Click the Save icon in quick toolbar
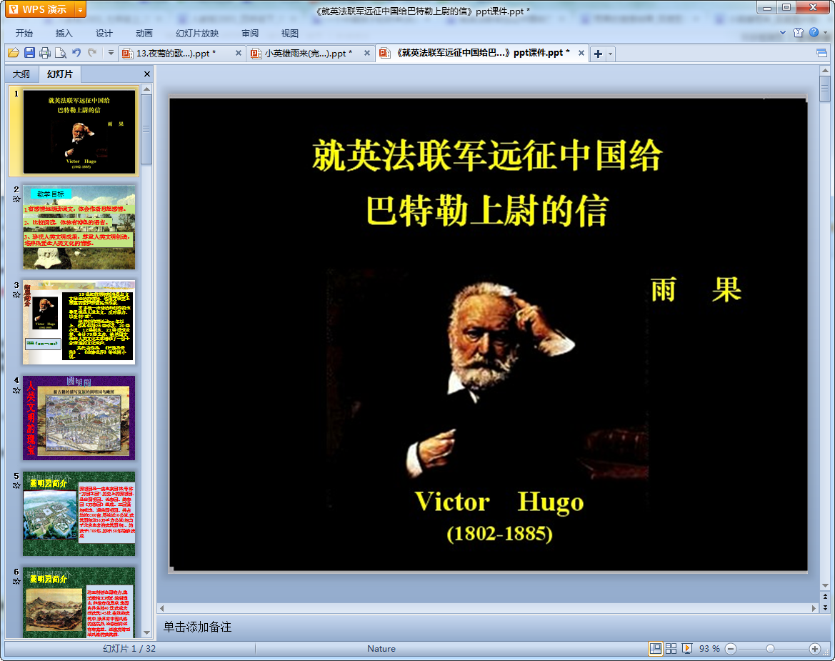Viewport: 835px width, 661px height. 29,53
